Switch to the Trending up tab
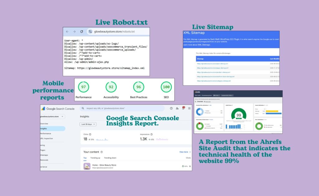 pos(95,158)
